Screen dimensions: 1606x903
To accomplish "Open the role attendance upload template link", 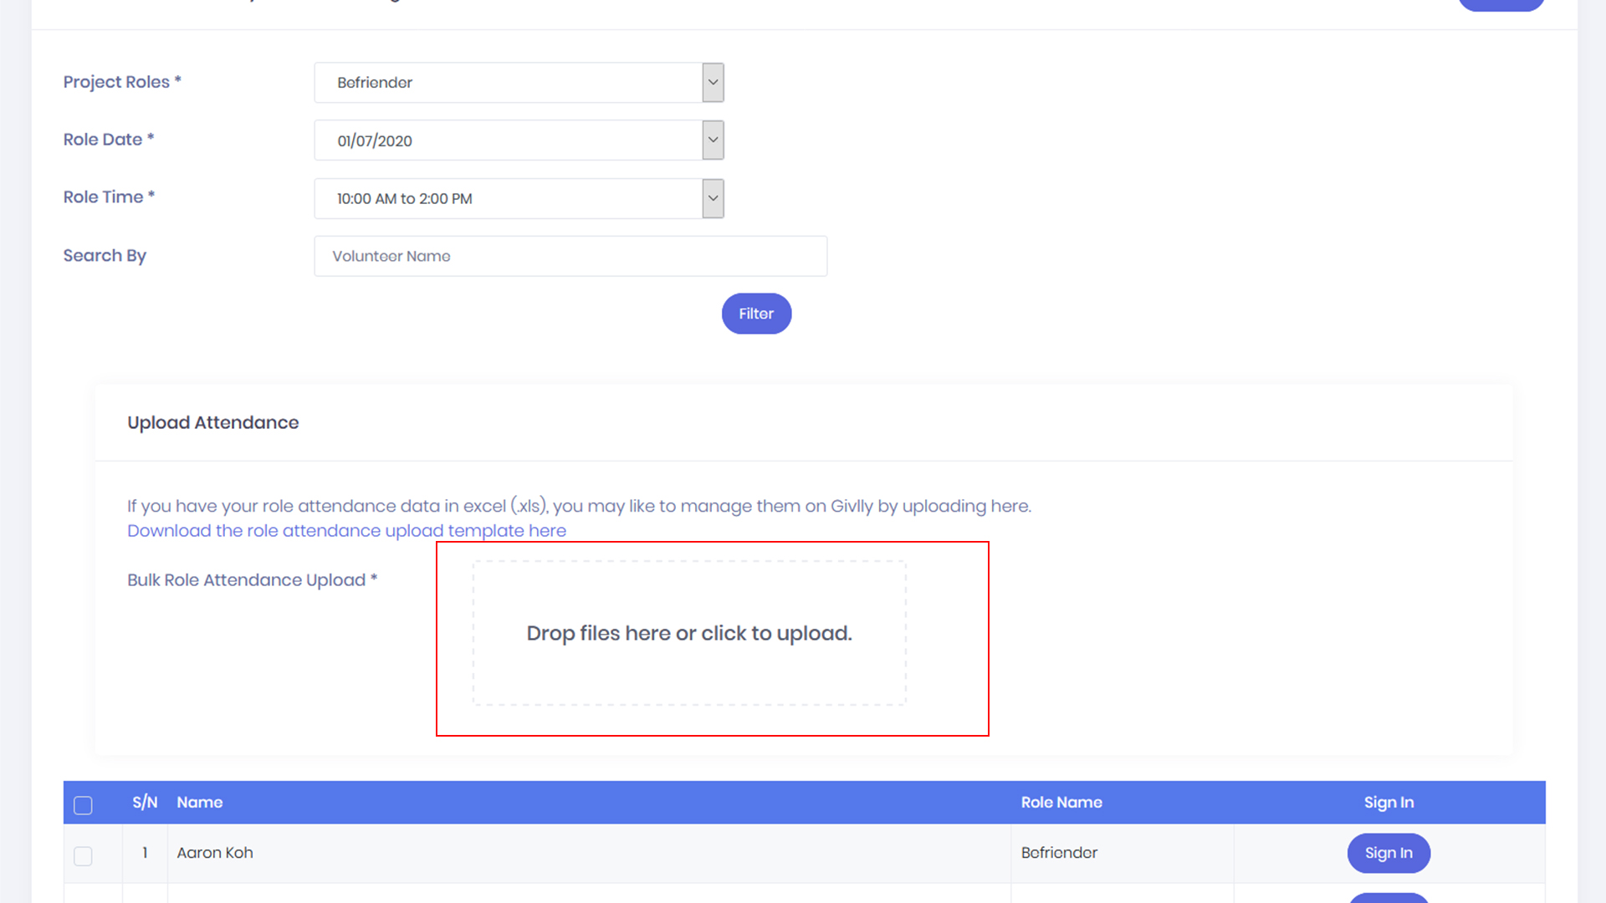I will pos(346,531).
